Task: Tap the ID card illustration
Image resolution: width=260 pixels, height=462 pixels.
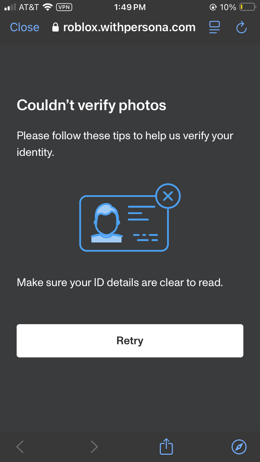Action: coord(124,223)
